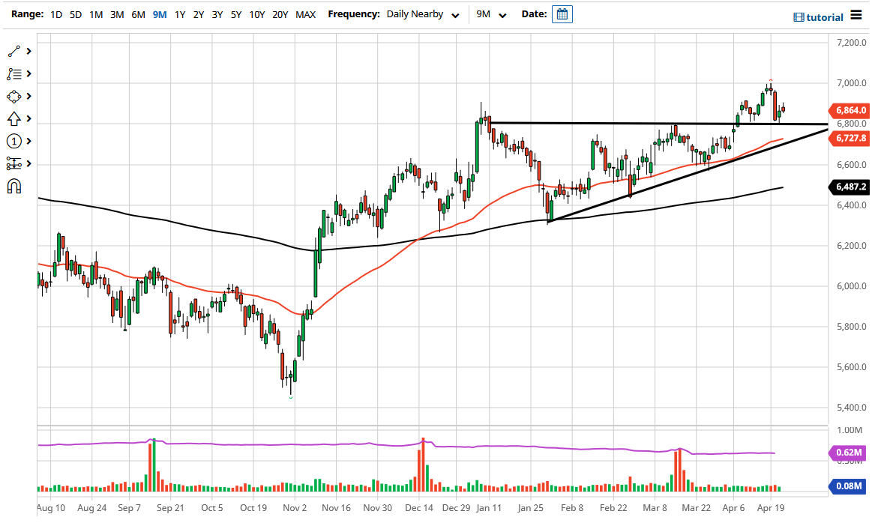Expand the shapes tool options chevron
Screen dimensions: 872x526
tap(30, 96)
